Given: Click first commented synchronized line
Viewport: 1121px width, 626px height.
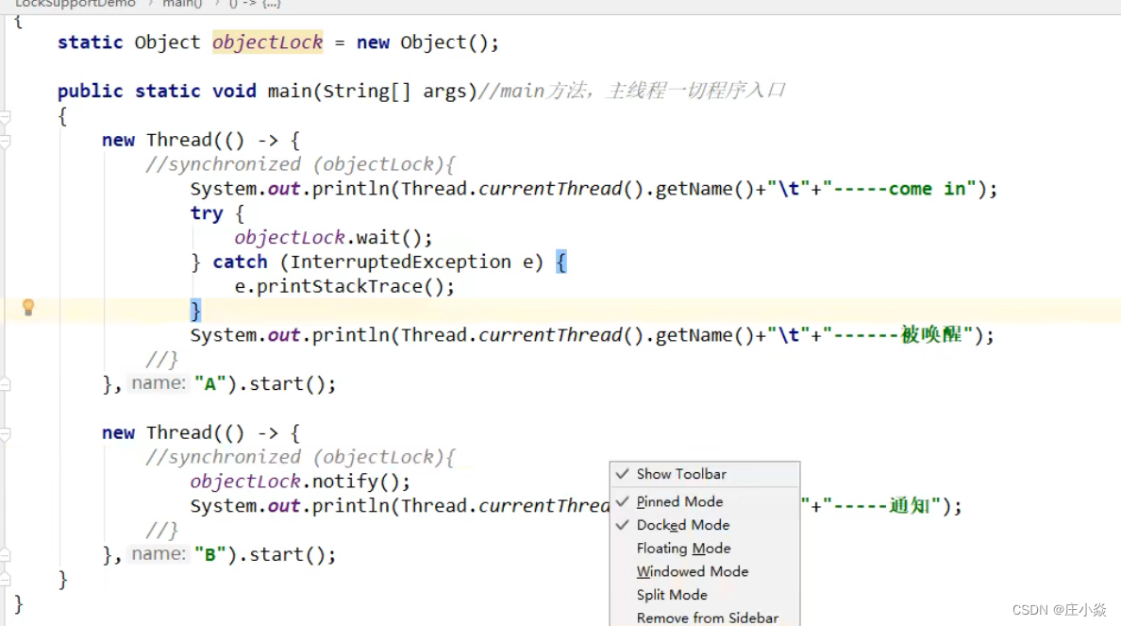Looking at the screenshot, I should [x=300, y=164].
